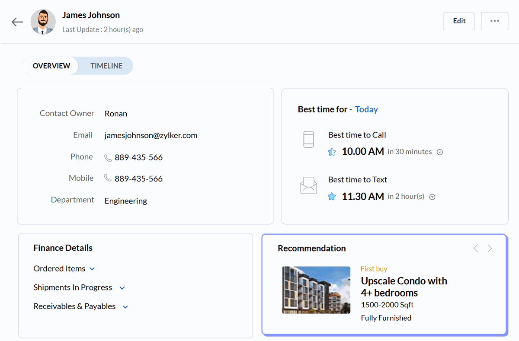519x341 pixels.
Task: Expand Ordered Items section
Action: (x=92, y=269)
